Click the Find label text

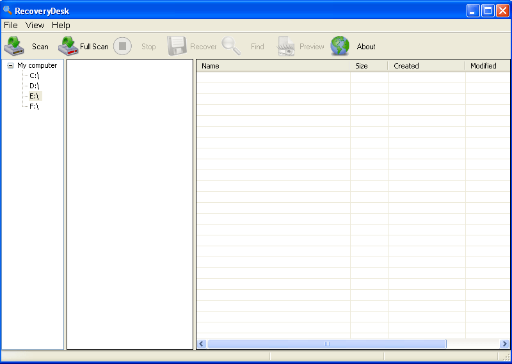click(x=257, y=47)
